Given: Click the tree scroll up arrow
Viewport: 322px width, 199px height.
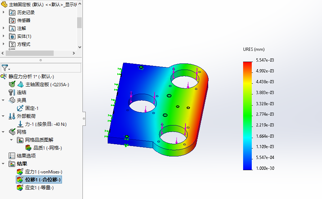Looking at the screenshot, I should [x=80, y=4].
